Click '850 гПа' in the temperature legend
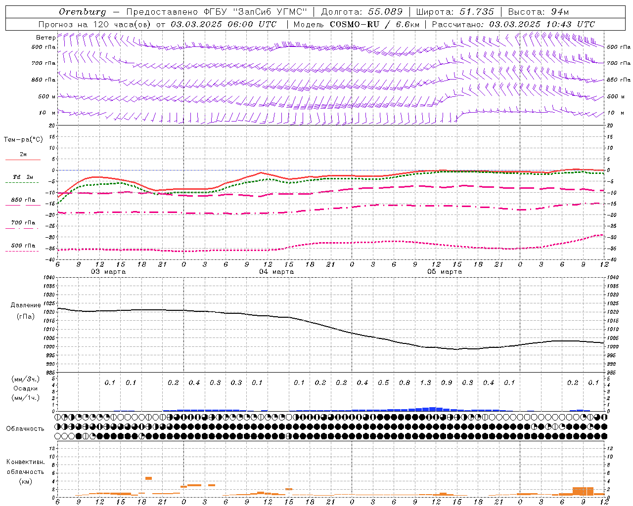633x506 pixels. 23,200
